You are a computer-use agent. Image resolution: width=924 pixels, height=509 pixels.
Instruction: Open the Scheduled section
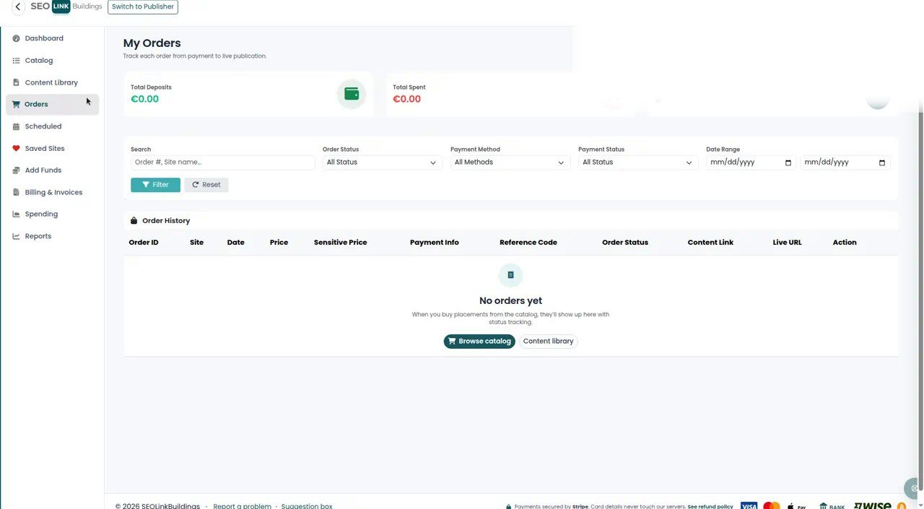click(x=43, y=126)
